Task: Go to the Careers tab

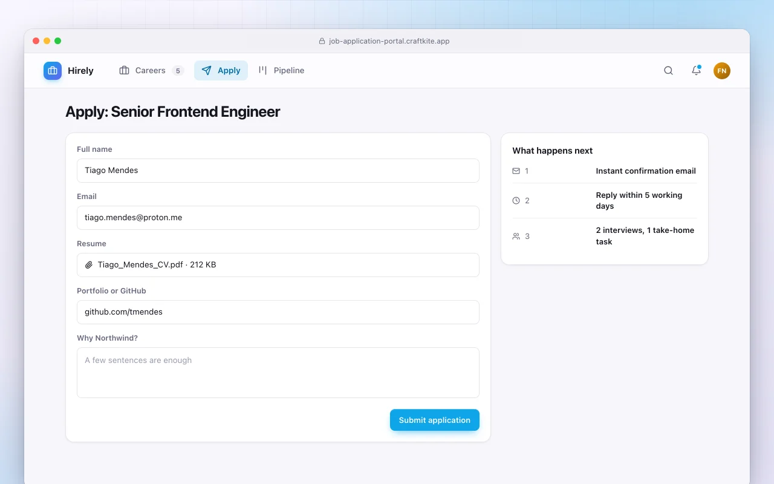Action: coord(151,71)
